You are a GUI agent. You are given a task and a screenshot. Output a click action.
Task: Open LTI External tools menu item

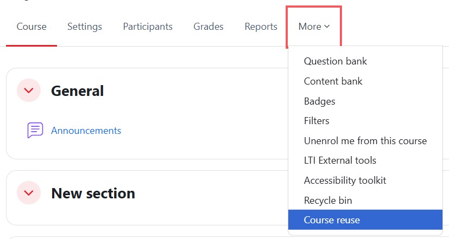340,160
